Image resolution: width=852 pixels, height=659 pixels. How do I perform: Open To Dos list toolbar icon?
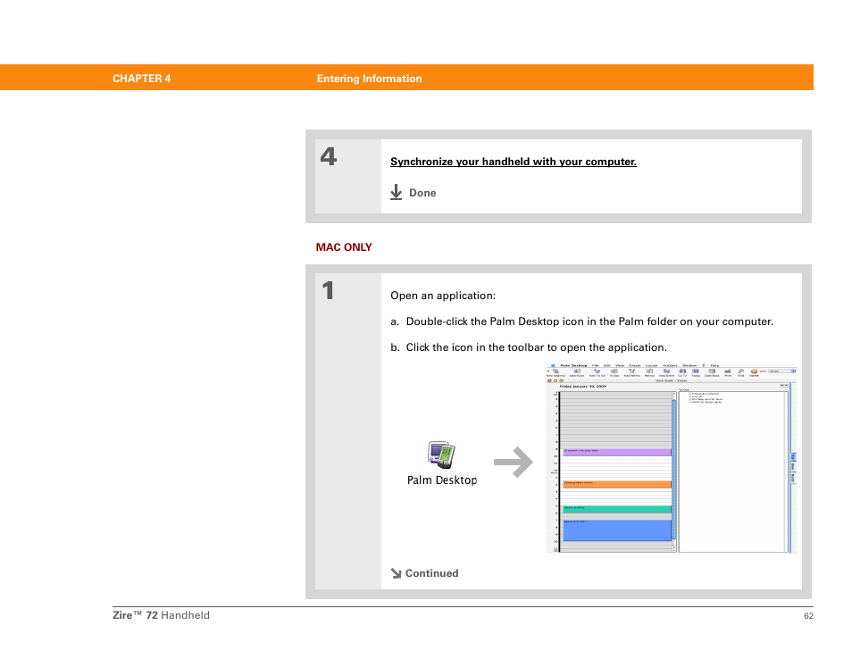[614, 371]
